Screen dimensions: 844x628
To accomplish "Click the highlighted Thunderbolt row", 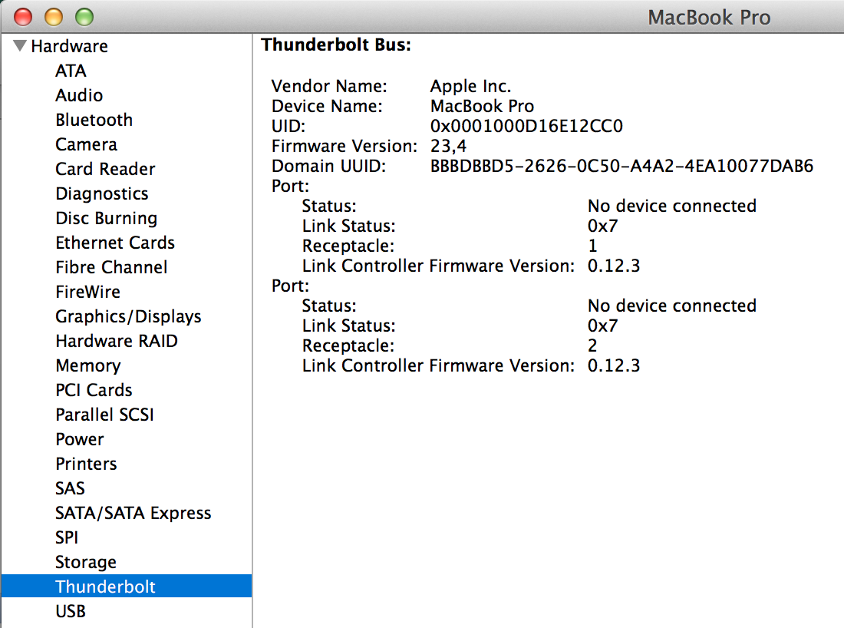I will (127, 586).
